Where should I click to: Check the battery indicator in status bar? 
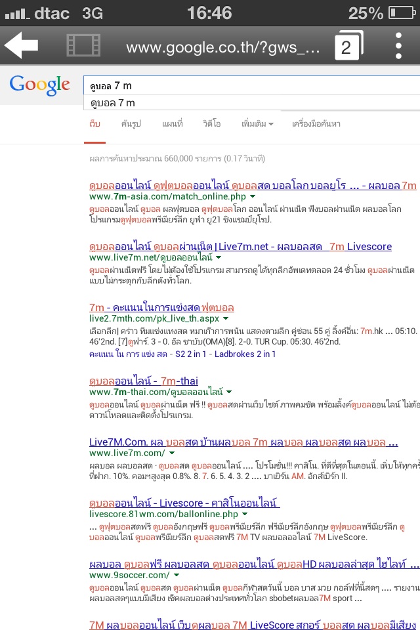[402, 13]
